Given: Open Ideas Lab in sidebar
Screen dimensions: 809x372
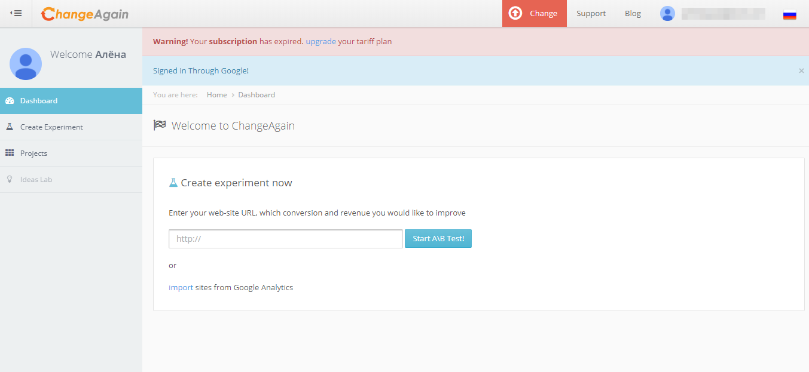Looking at the screenshot, I should (x=71, y=180).
